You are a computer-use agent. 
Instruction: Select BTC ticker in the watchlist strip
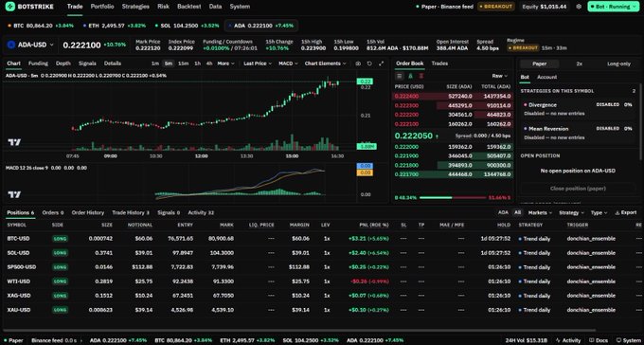click(x=41, y=26)
